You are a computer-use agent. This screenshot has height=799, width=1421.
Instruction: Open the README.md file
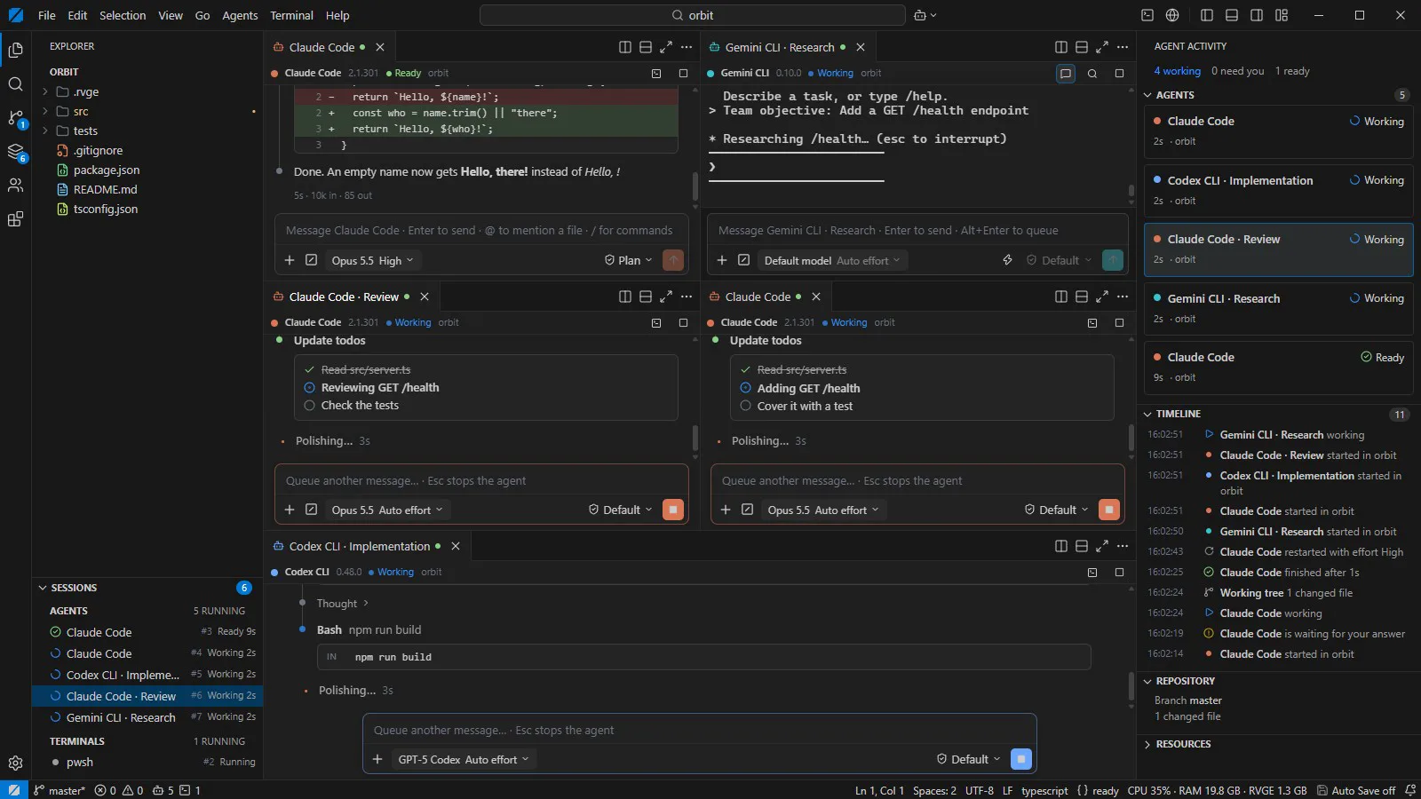pyautogui.click(x=105, y=189)
